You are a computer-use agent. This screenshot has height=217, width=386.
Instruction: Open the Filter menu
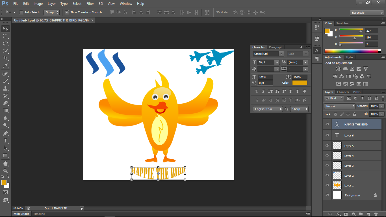tap(90, 4)
